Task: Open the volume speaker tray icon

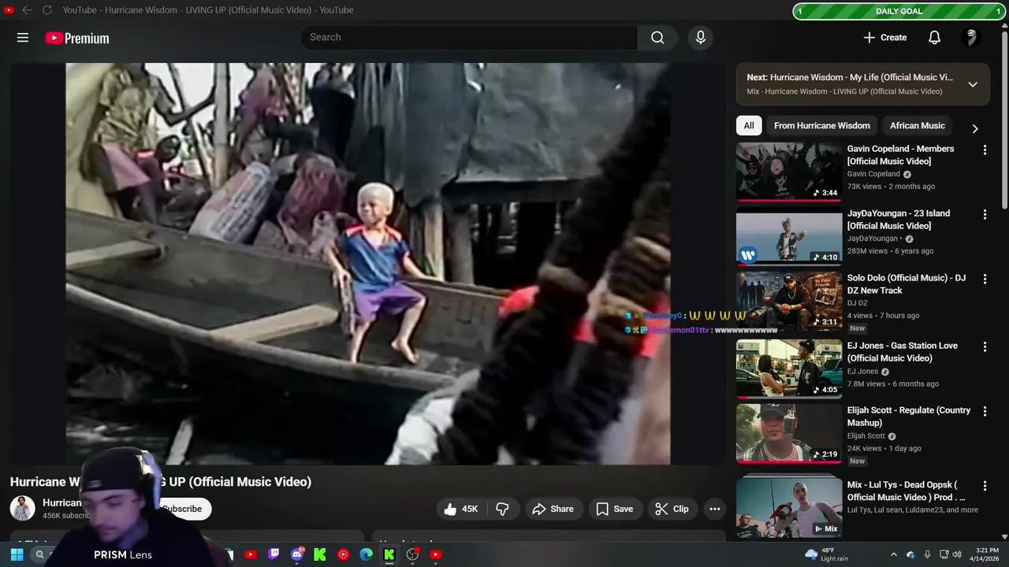Action: (x=957, y=554)
